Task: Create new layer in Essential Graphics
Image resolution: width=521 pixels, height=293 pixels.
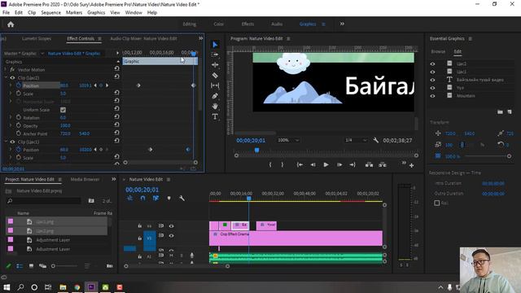Action: coord(510,112)
